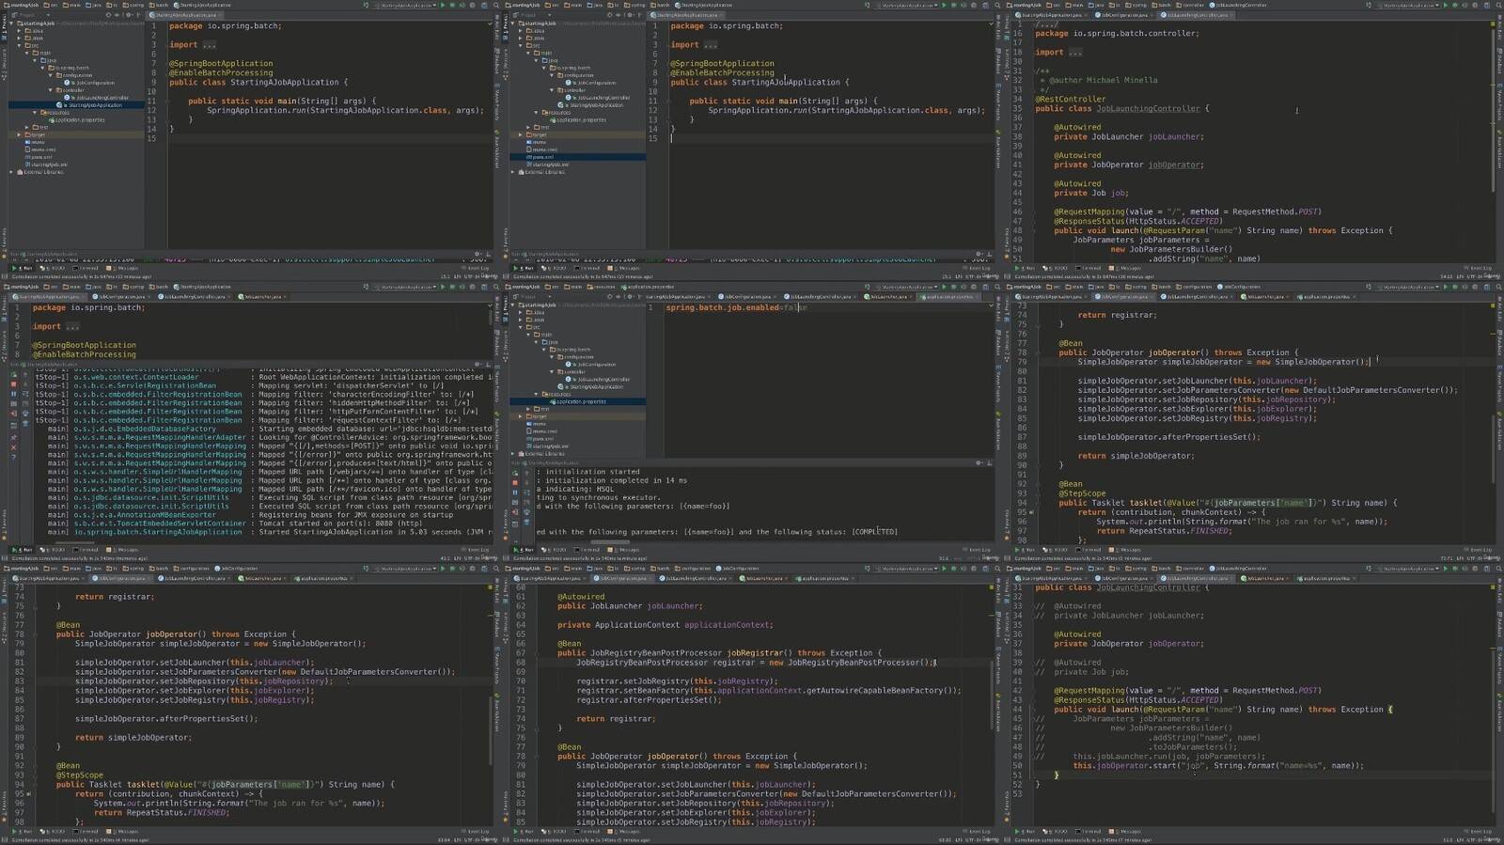Open Run panel gear settings above 'initialization started' log
This screenshot has height=845, width=1504.
pyautogui.click(x=979, y=462)
